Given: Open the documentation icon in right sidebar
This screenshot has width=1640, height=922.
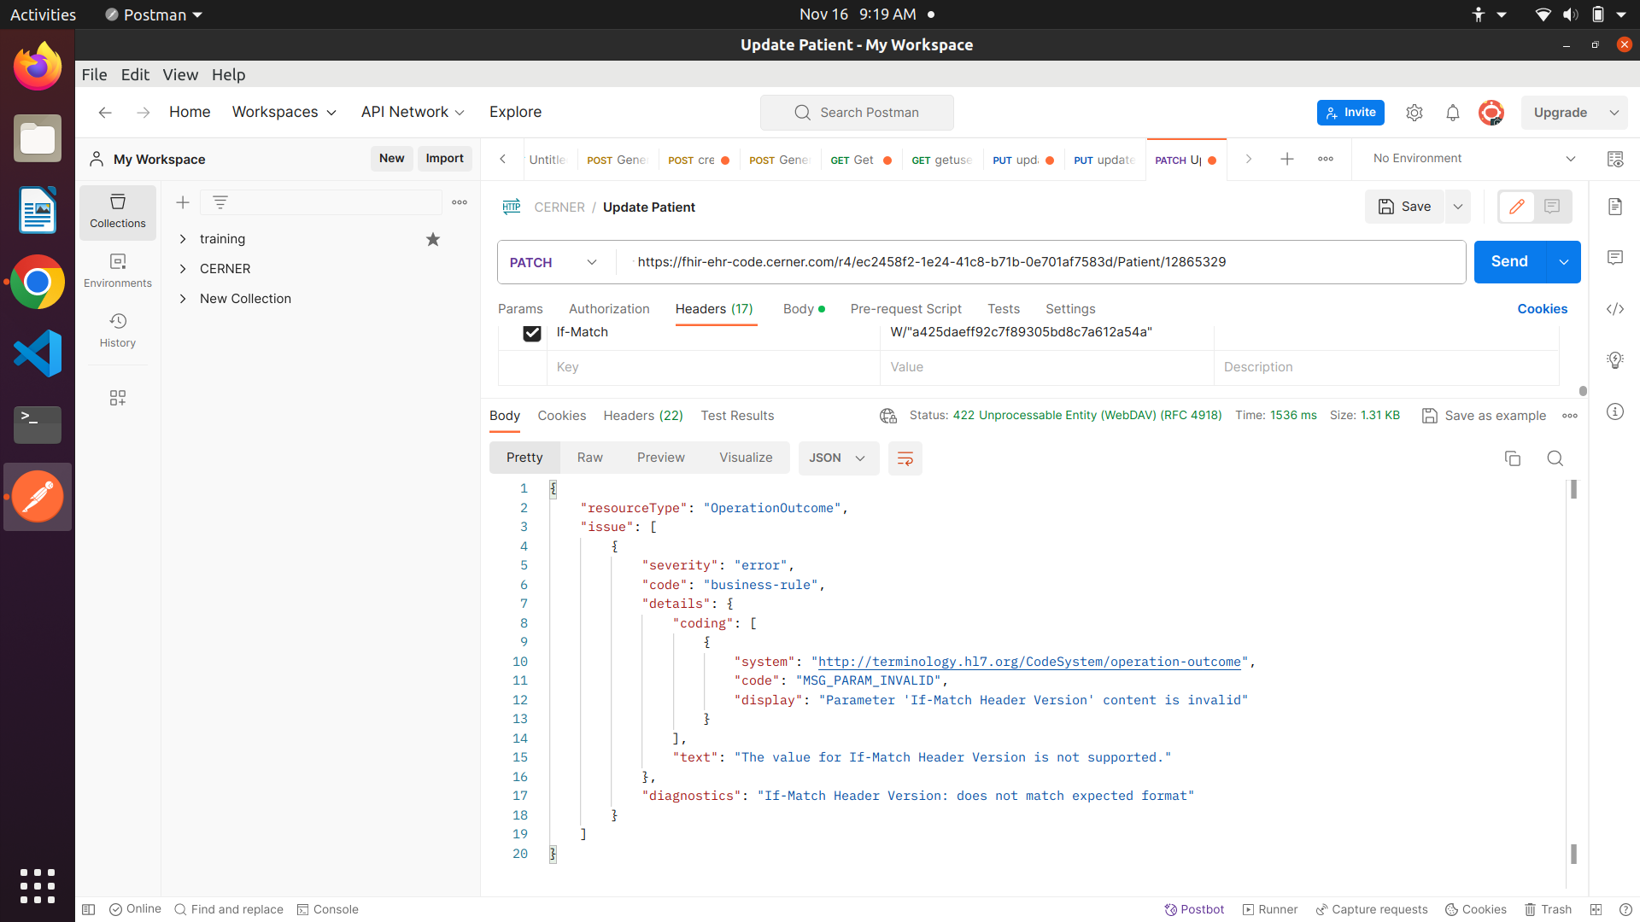Looking at the screenshot, I should 1615,207.
